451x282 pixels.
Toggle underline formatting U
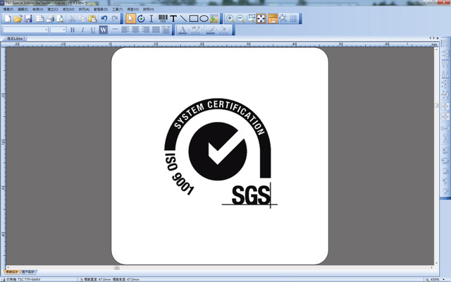[93, 30]
